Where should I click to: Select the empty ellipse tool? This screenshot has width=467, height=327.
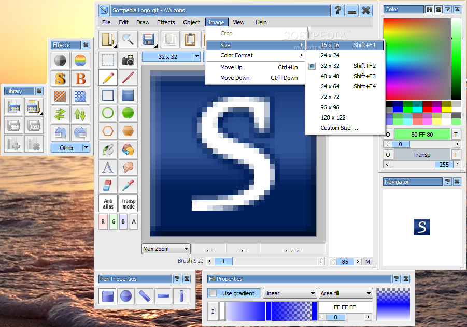(x=108, y=113)
